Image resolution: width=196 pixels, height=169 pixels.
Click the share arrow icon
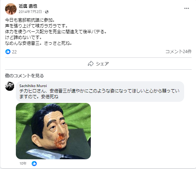tap(91, 64)
